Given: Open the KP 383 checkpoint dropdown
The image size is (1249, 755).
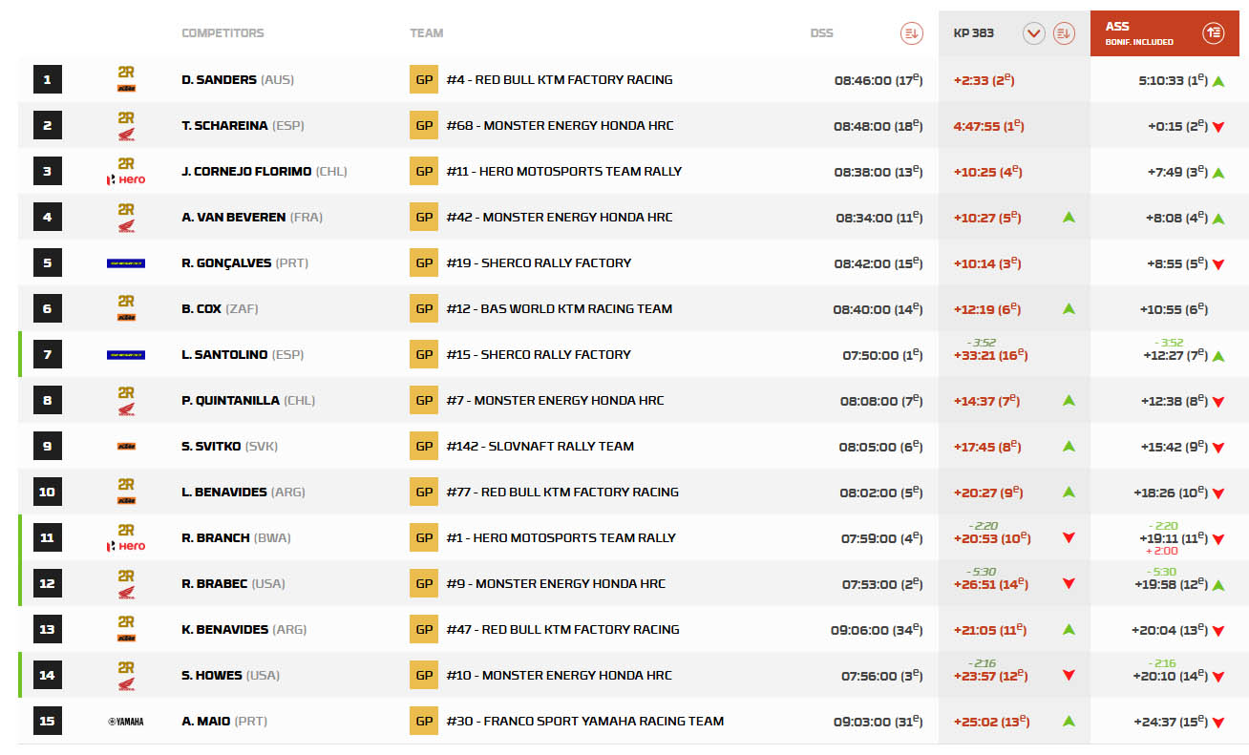Looking at the screenshot, I should pyautogui.click(x=1033, y=33).
